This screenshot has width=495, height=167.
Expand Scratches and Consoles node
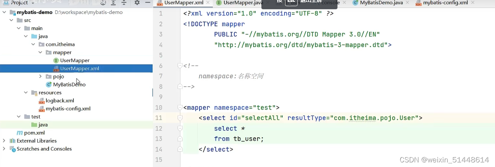click(4, 149)
